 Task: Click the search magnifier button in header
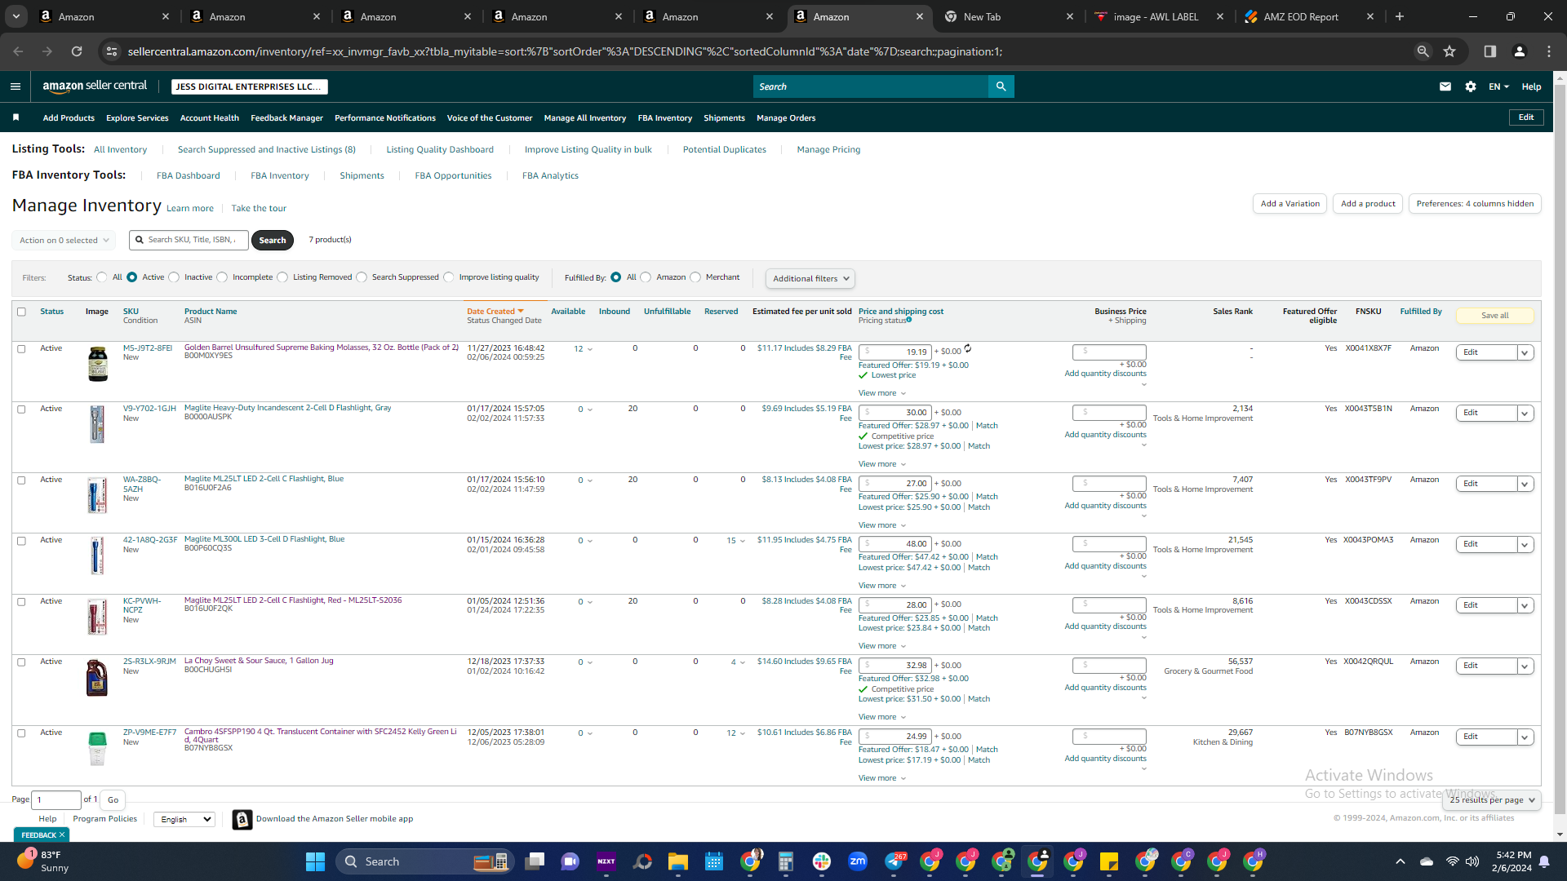[1001, 86]
